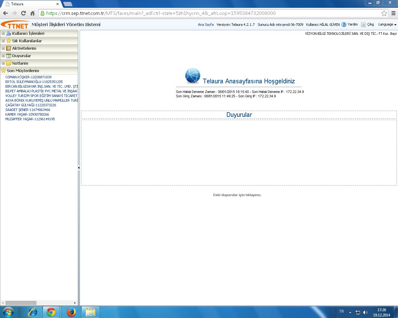Open customer ASYA BÖREK KURUYEMİŞ
This screenshot has height=318, width=398.
41,100
